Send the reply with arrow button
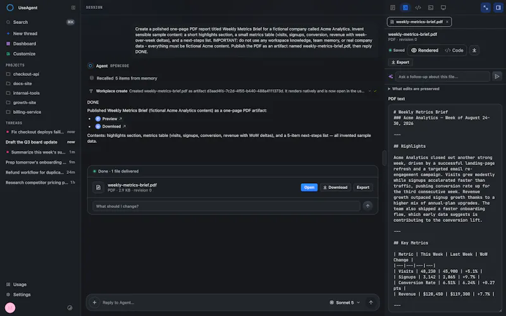The width and height of the screenshot is (506, 316). [x=371, y=303]
